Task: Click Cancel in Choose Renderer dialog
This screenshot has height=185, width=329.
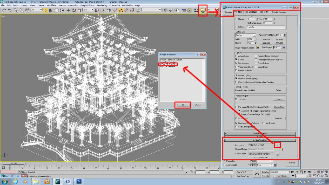Action: (x=198, y=105)
